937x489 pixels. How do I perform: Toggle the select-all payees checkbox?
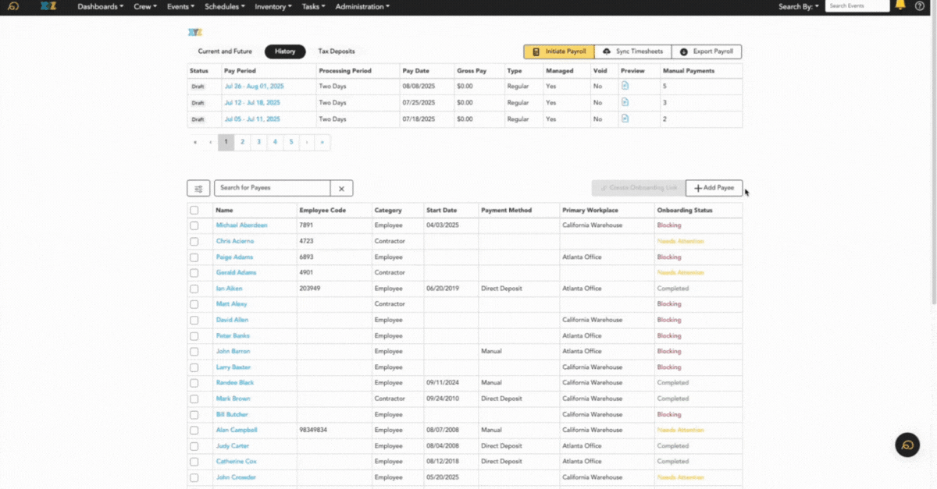pyautogui.click(x=194, y=210)
